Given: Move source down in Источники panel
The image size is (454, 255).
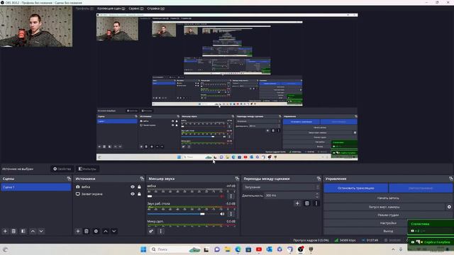Looking at the screenshot, I should (113, 232).
